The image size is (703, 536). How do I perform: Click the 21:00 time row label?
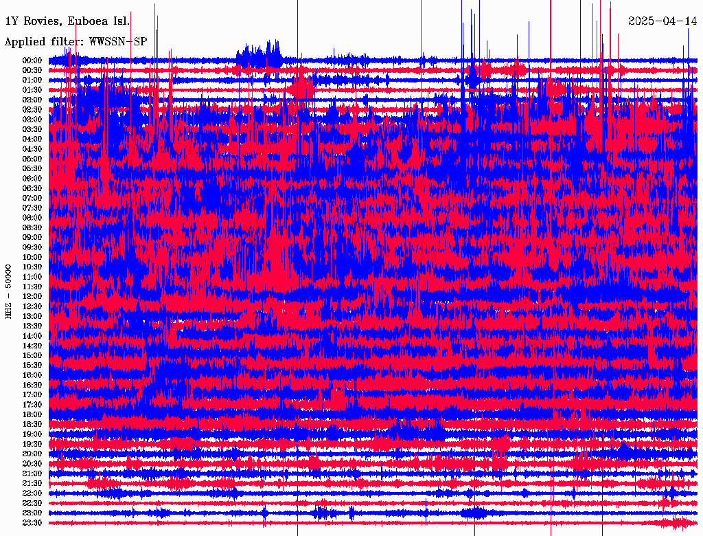coord(32,473)
